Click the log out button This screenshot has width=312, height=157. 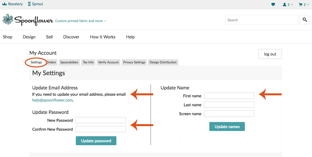(270, 54)
